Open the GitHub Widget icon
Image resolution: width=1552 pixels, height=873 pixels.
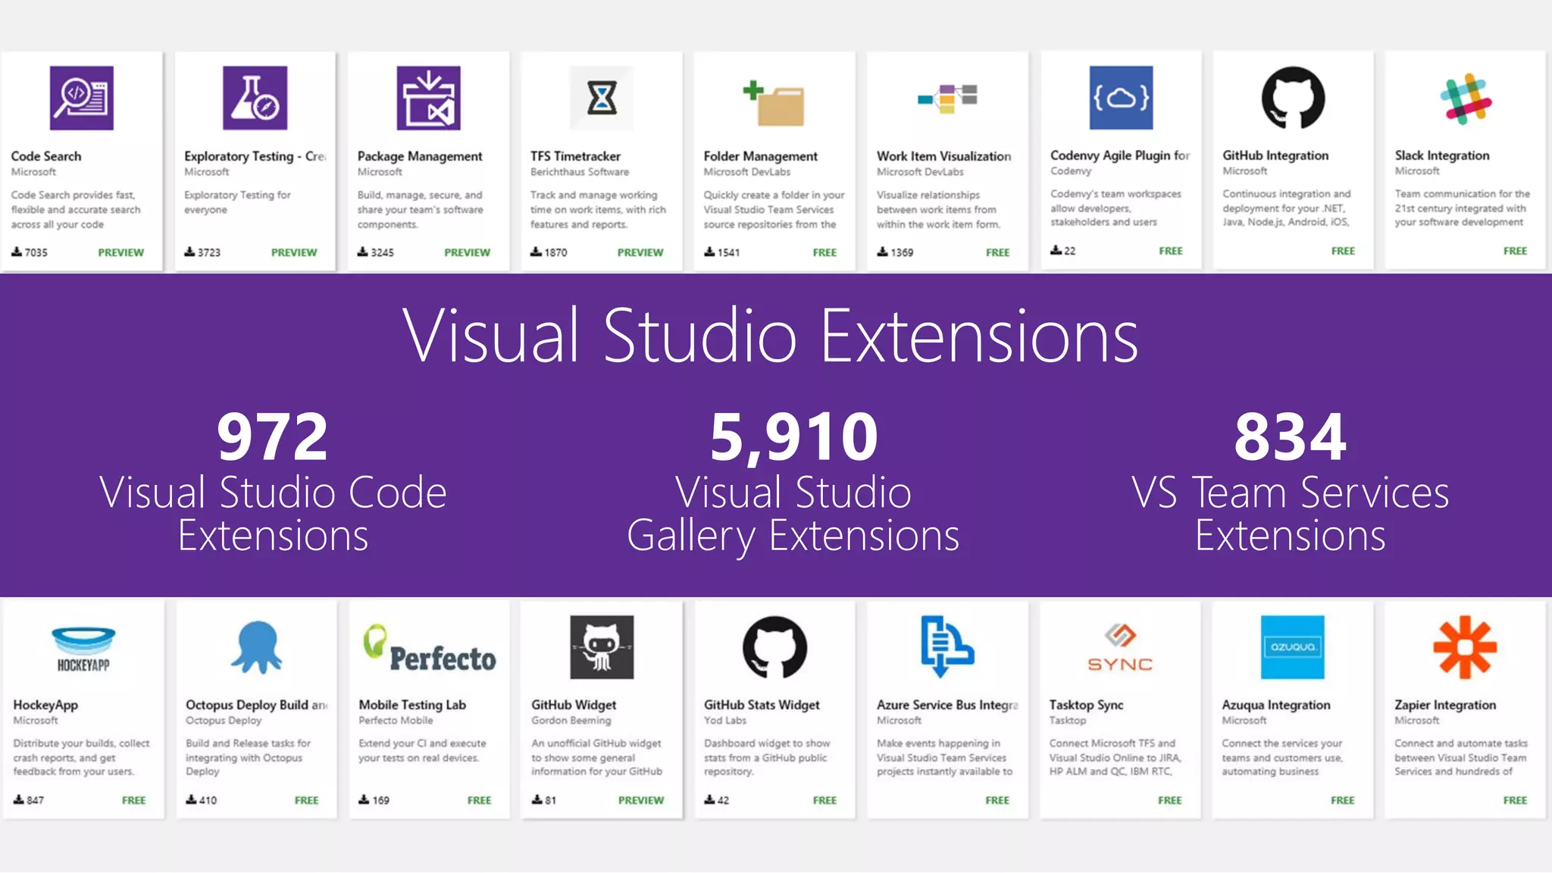pyautogui.click(x=602, y=647)
